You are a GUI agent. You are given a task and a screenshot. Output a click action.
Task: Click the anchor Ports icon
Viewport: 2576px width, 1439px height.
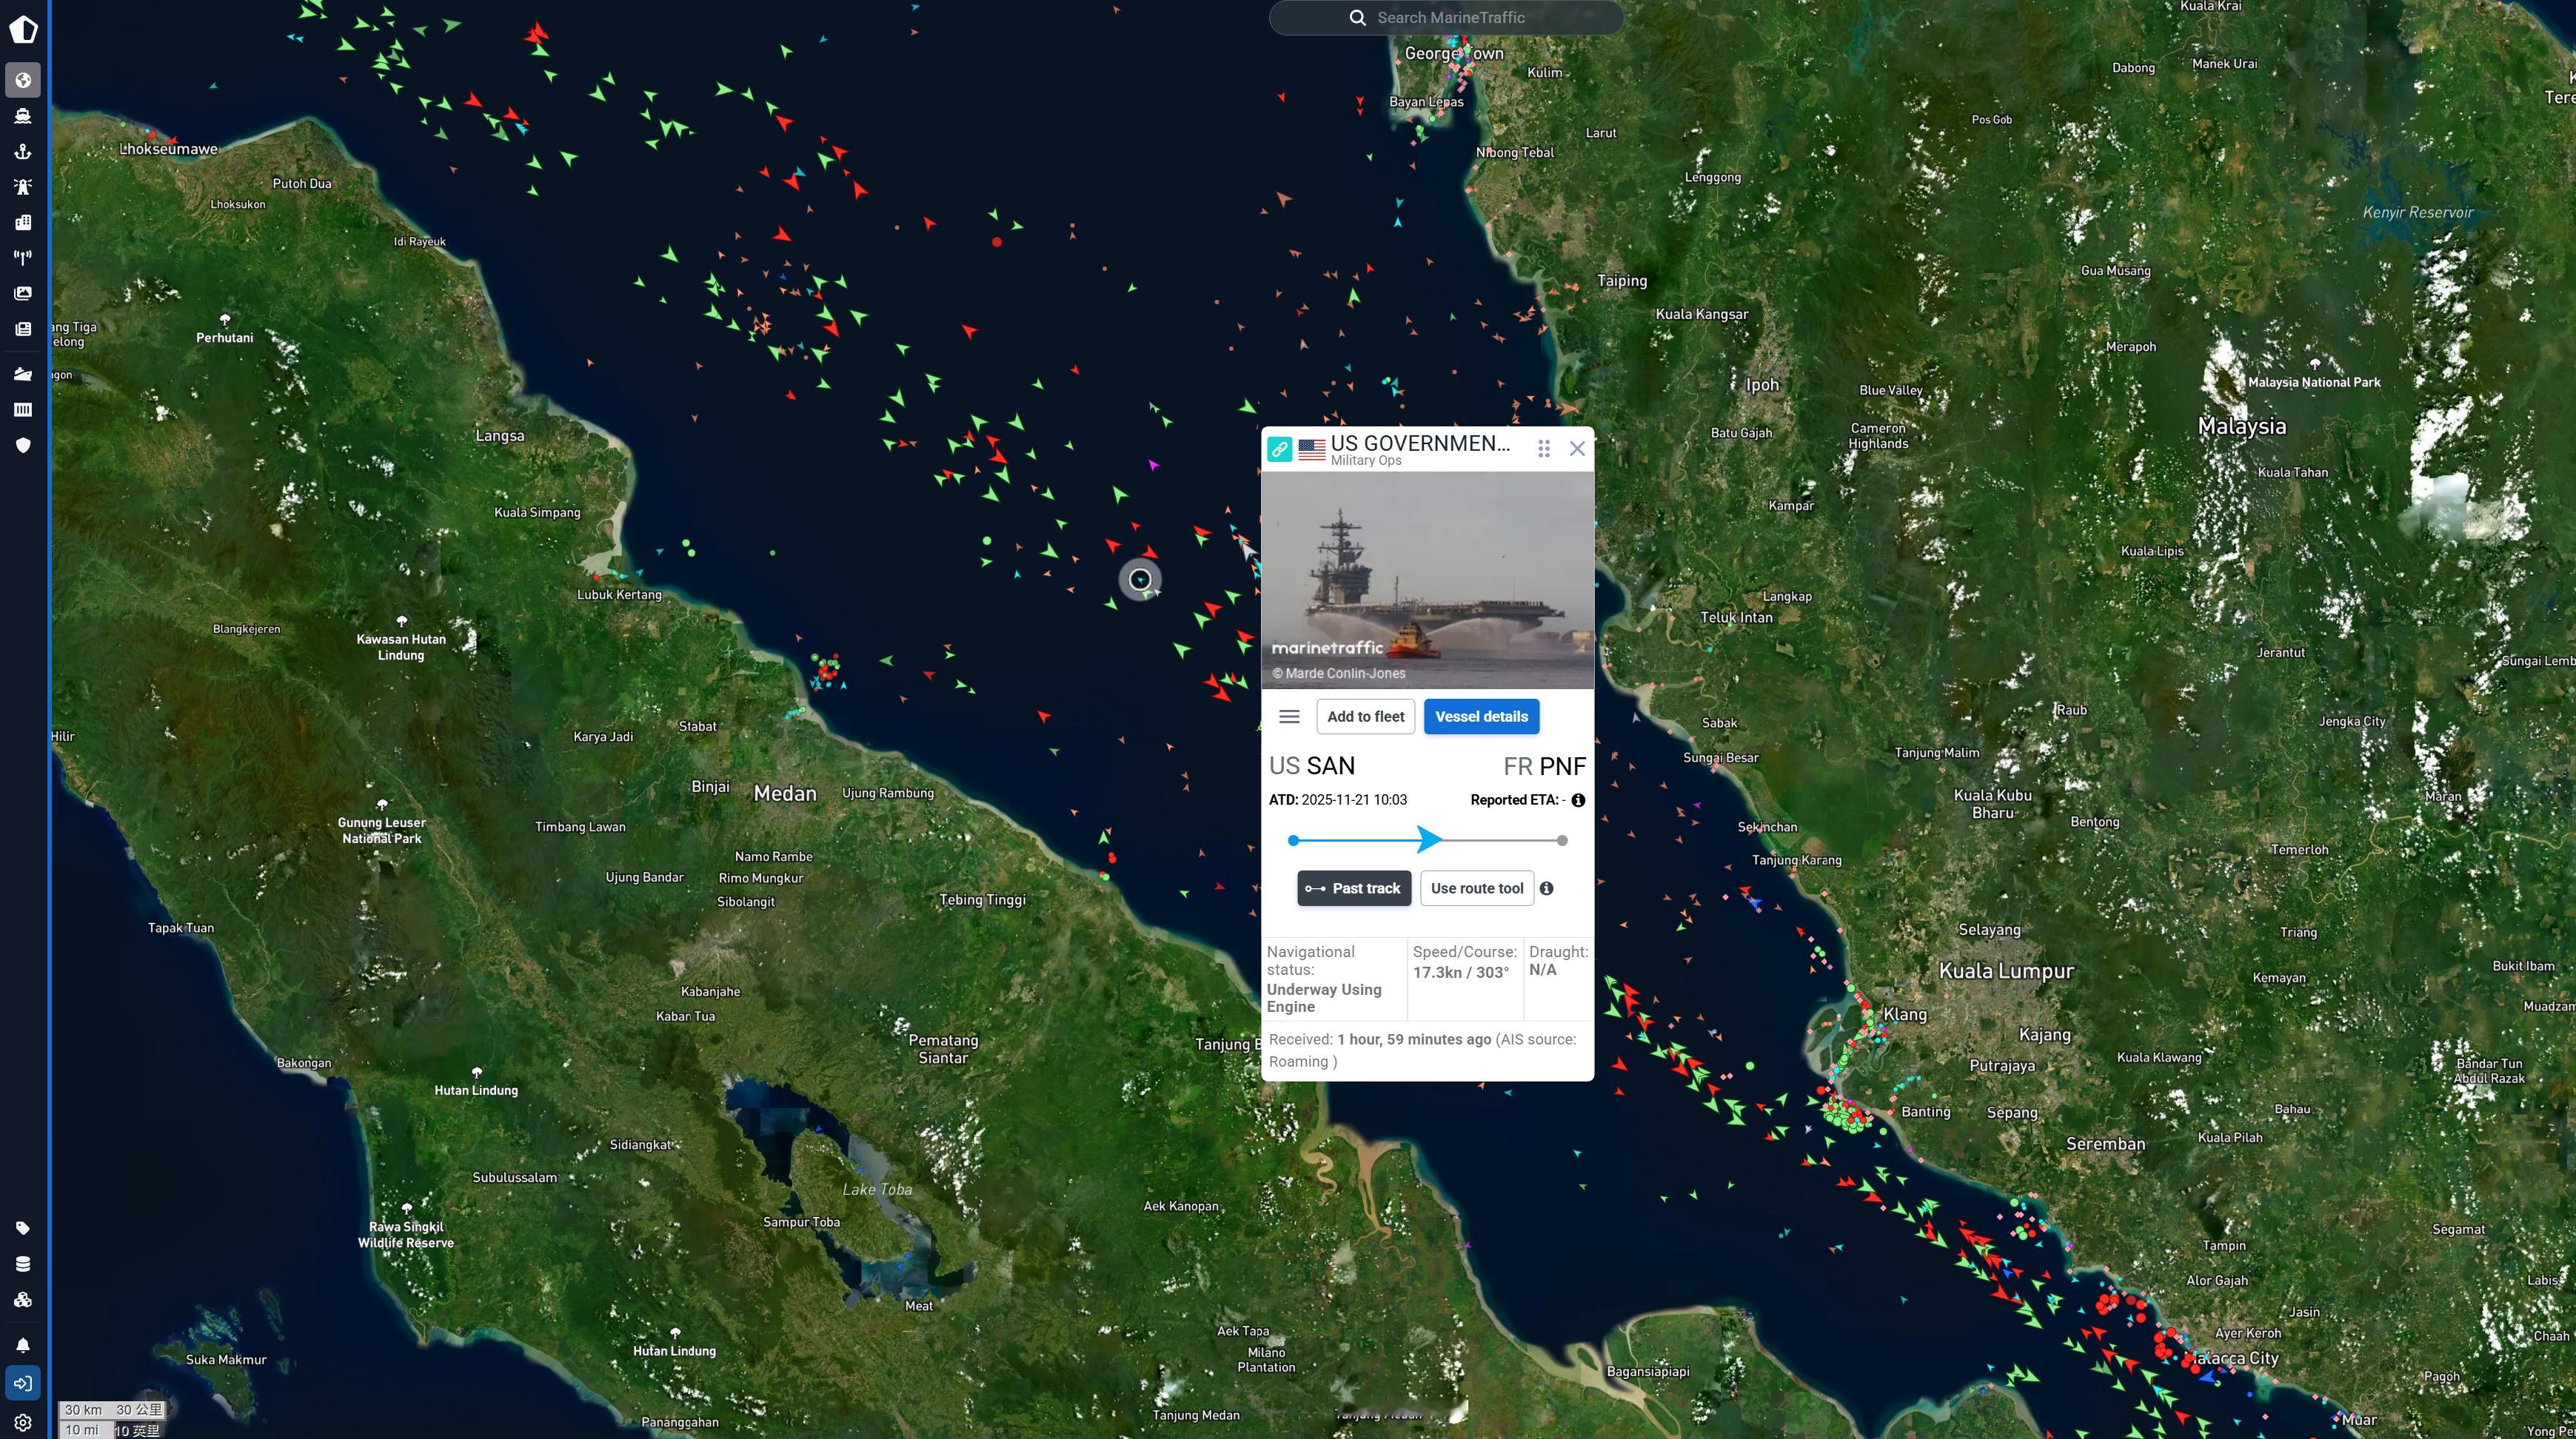click(23, 152)
